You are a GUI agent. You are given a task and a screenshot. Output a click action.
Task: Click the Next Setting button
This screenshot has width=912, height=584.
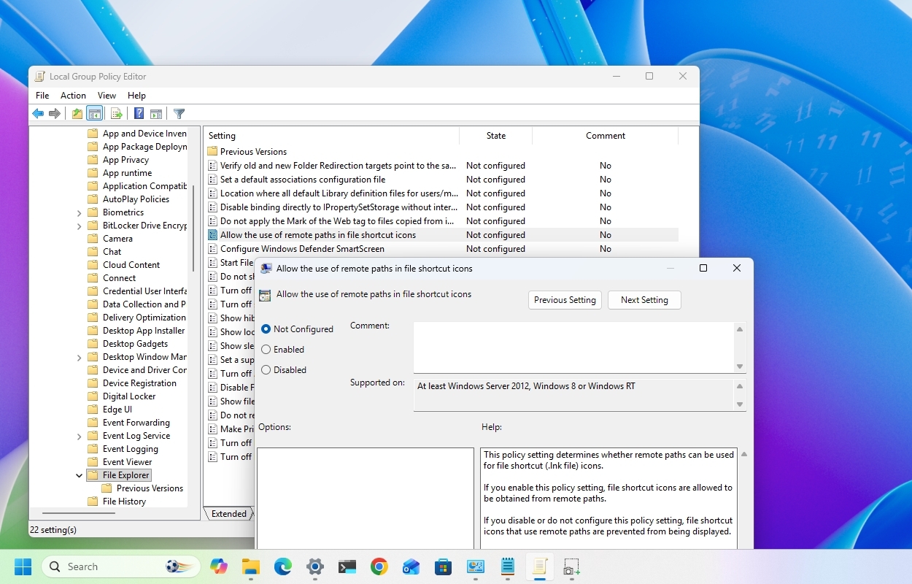(644, 300)
